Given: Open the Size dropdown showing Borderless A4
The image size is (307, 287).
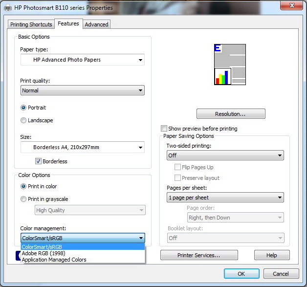Looking at the screenshot, I should tap(83, 147).
